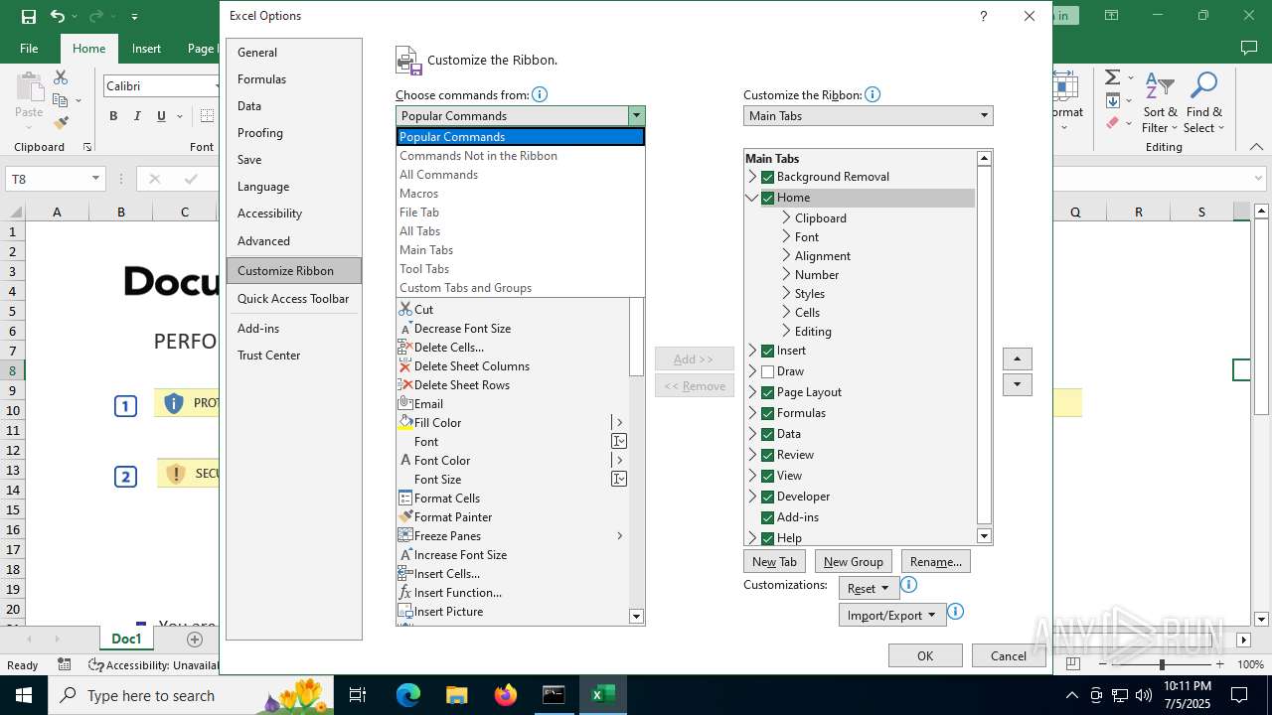1272x715 pixels.
Task: Collapse the Home tab tree node
Action: [x=752, y=198]
